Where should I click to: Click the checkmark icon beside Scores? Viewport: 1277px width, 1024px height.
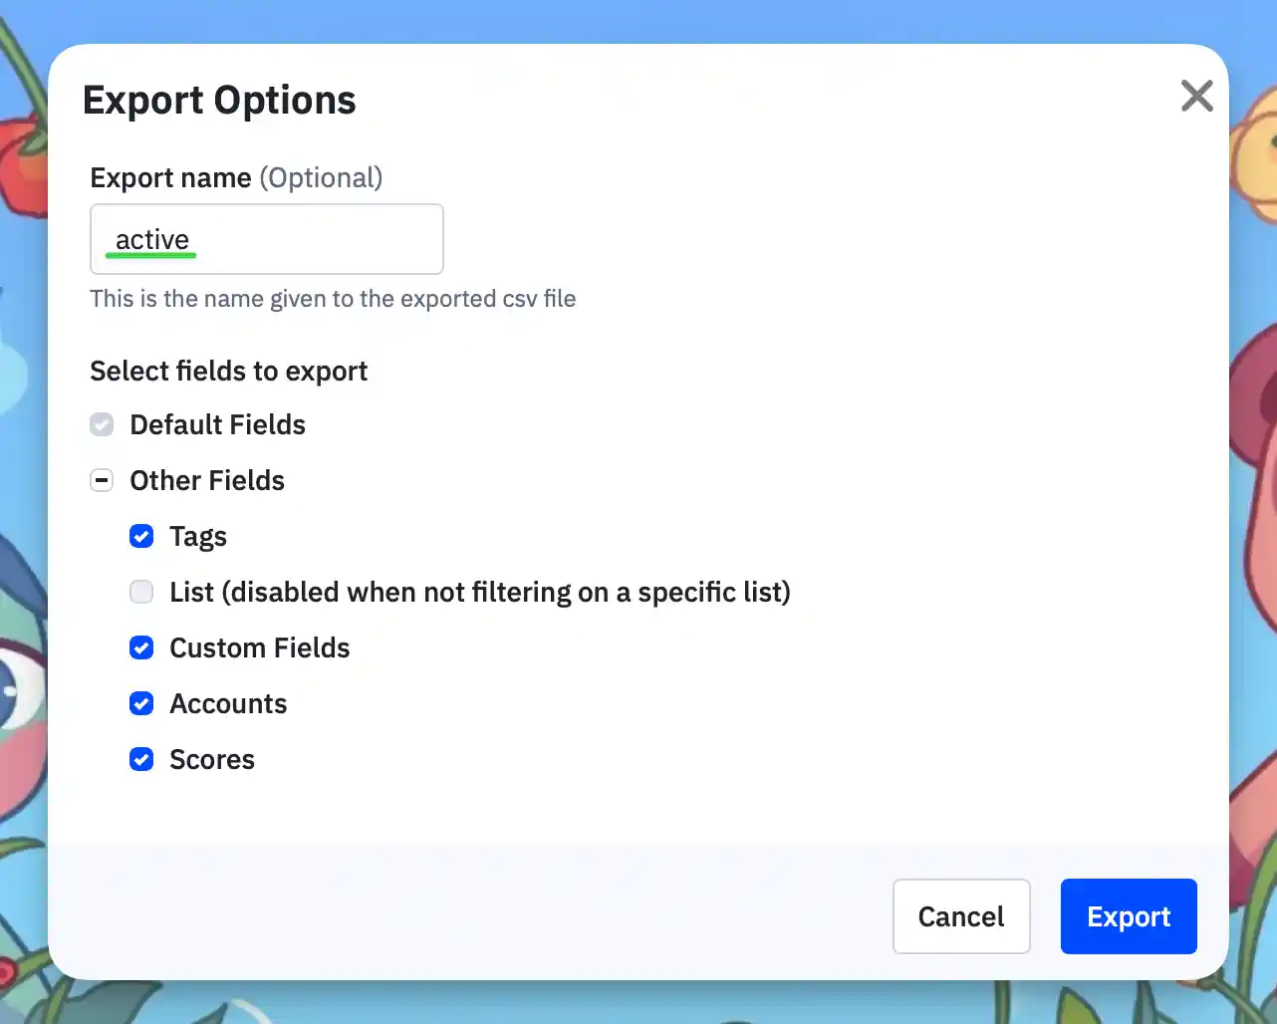pos(141,759)
